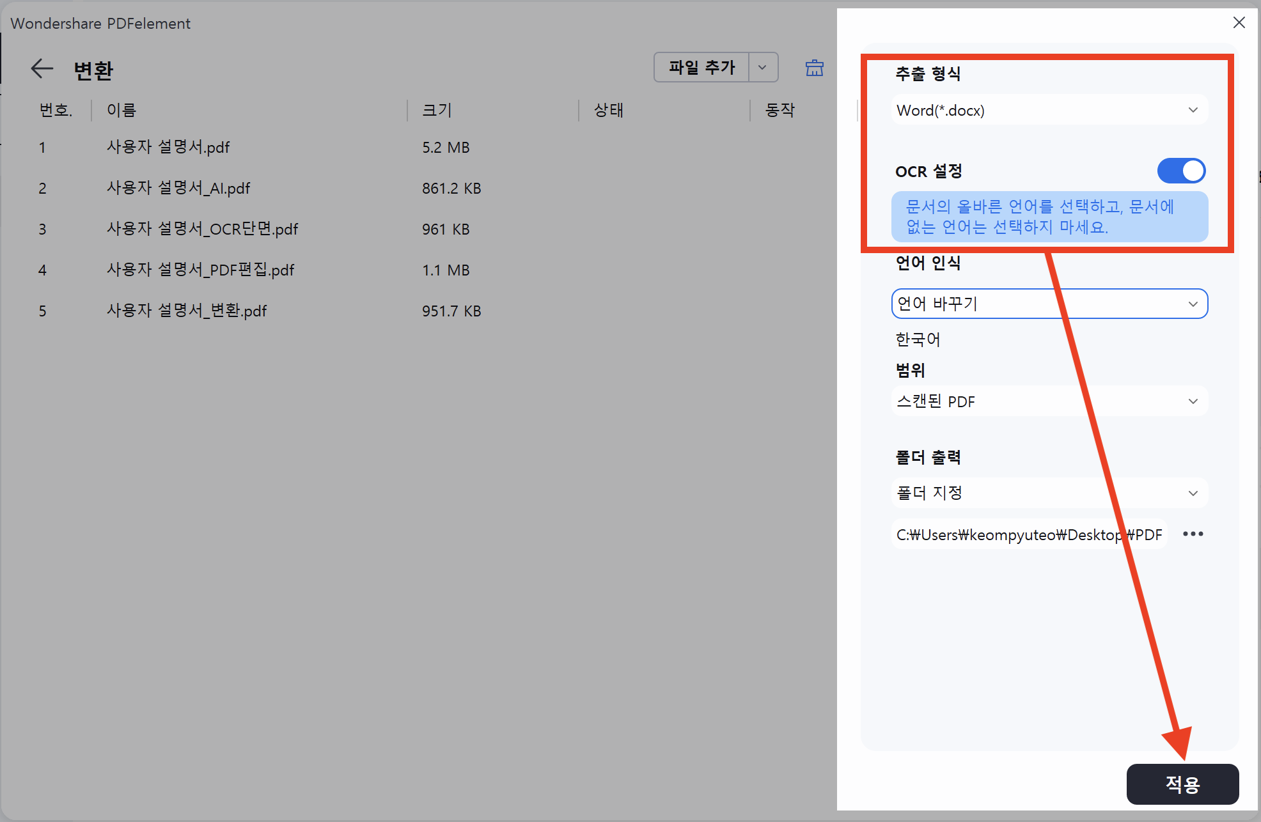Open folder browser via the ellipsis icon
Image resolution: width=1261 pixels, height=822 pixels.
pyautogui.click(x=1192, y=534)
